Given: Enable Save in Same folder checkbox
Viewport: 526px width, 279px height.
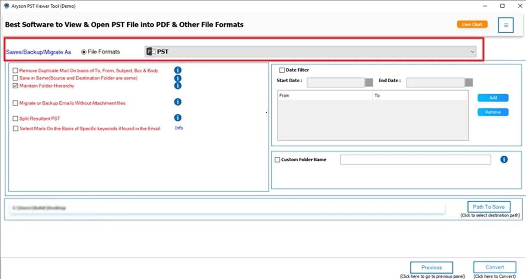Looking at the screenshot, I should click(x=15, y=78).
